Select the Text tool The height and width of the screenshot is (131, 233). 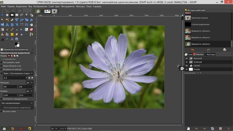coord(2,39)
